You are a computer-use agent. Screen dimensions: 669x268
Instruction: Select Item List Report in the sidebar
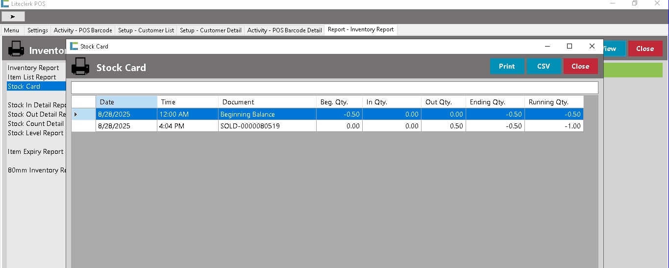coord(32,77)
